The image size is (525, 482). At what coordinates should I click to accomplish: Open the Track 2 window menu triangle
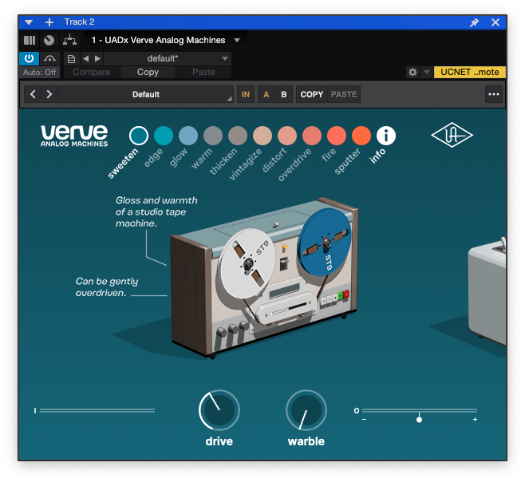point(29,22)
